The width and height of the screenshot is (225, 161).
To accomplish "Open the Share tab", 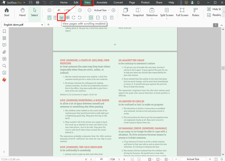I will 159,3.
